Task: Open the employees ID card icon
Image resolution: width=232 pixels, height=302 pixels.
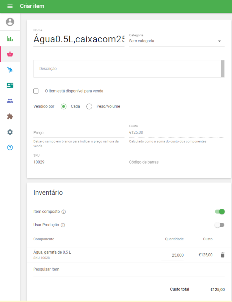Action: [x=10, y=85]
